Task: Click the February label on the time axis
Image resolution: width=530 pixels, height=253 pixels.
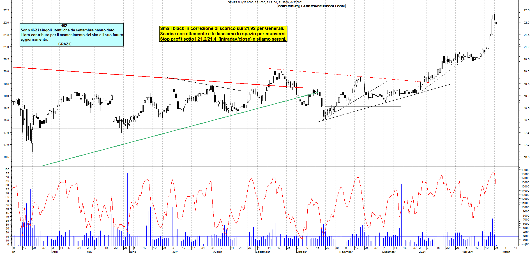Action: (x=467, y=252)
